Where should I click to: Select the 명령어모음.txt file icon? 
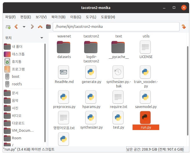[64, 118]
